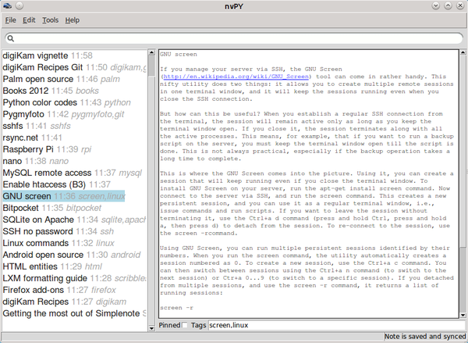Viewport: 468px width, 343px height.
Task: Select the Enable htaccess (B3) note
Action: click(x=75, y=184)
